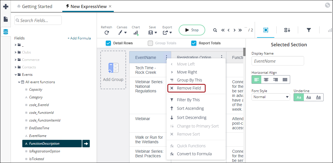Go to next page arrow
This screenshot has width=333, height=163.
(234, 30)
